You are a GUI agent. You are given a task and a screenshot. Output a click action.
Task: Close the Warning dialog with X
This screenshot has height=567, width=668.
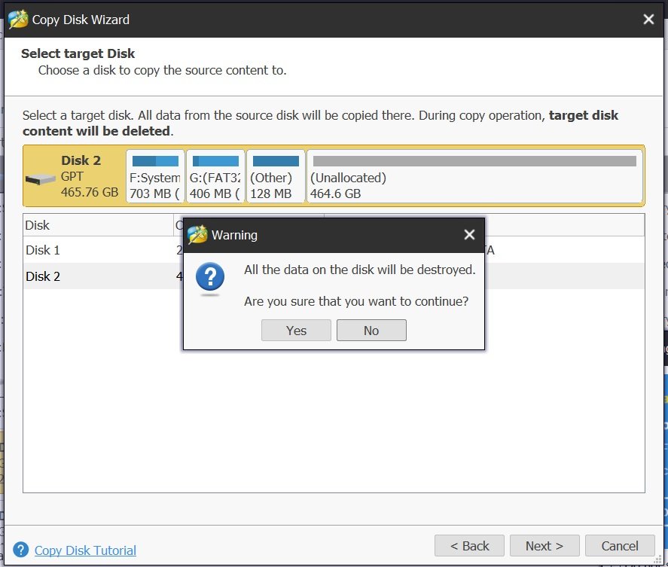[469, 235]
